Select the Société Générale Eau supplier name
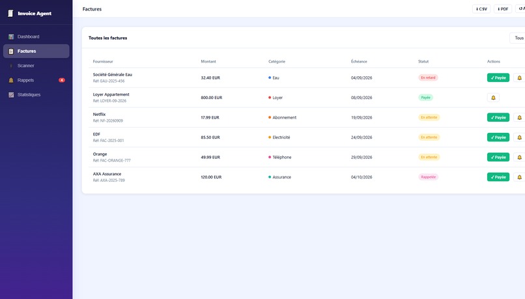Viewport: 525px width, 299px height. pyautogui.click(x=113, y=75)
